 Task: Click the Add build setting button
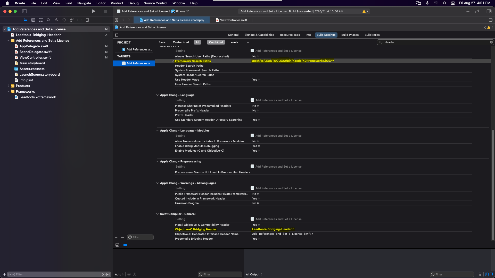[248, 42]
